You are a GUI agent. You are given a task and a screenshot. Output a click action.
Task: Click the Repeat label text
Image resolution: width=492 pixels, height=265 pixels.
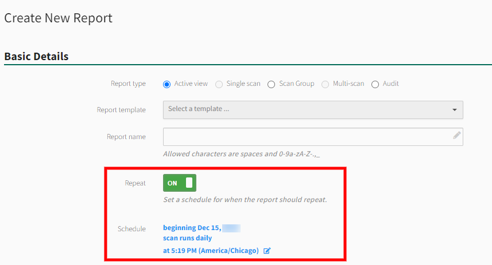[x=135, y=183]
